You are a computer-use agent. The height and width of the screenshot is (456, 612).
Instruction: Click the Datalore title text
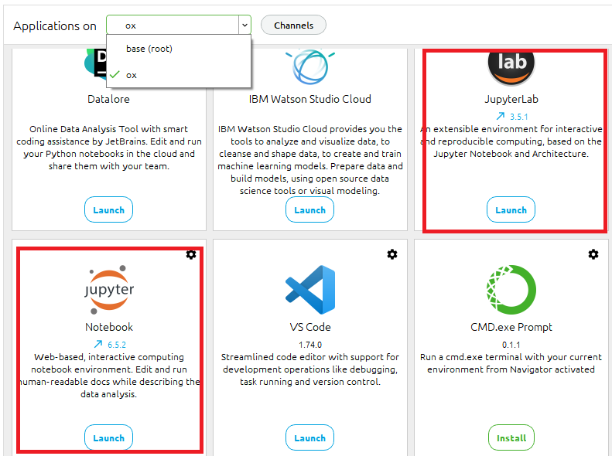(108, 99)
